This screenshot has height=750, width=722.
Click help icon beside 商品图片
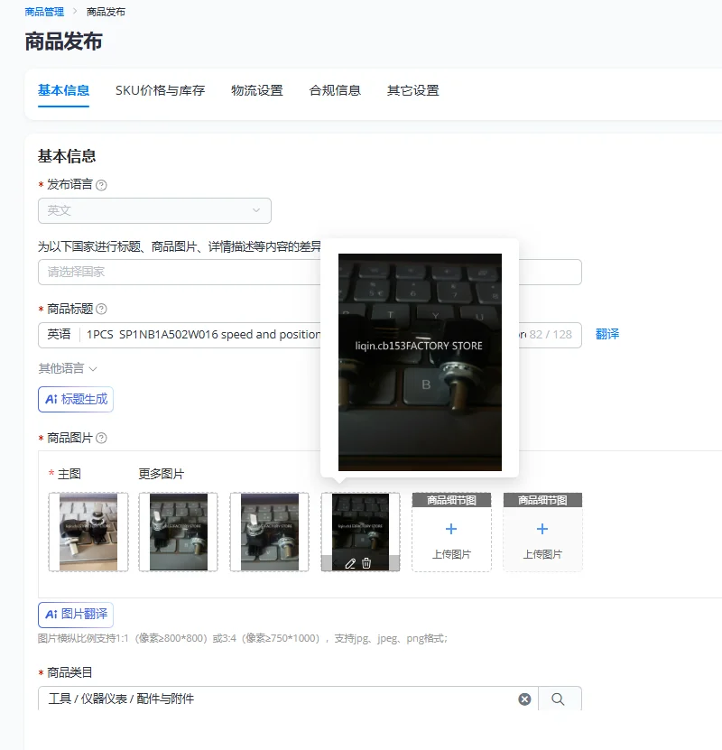point(101,438)
